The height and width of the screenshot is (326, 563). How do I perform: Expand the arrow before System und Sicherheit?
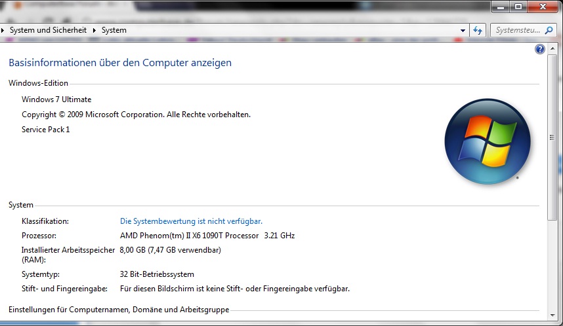(3, 31)
